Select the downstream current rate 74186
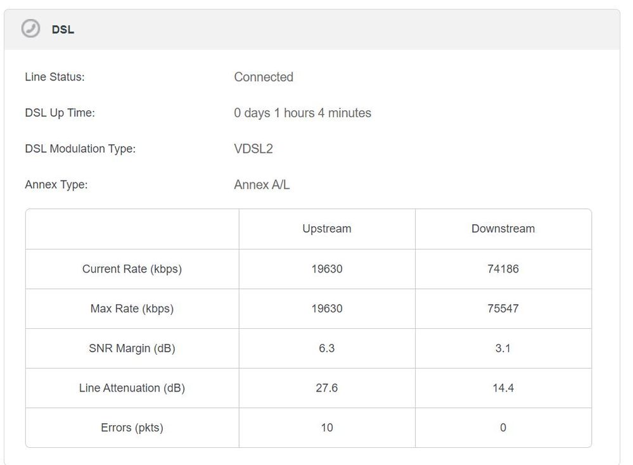 point(503,269)
